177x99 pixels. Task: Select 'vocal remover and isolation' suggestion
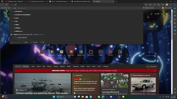(x=76, y=15)
